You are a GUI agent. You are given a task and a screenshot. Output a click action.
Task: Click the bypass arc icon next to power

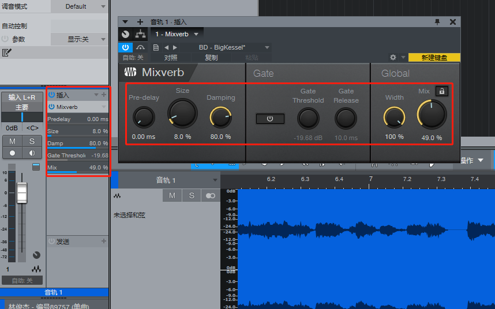[141, 47]
